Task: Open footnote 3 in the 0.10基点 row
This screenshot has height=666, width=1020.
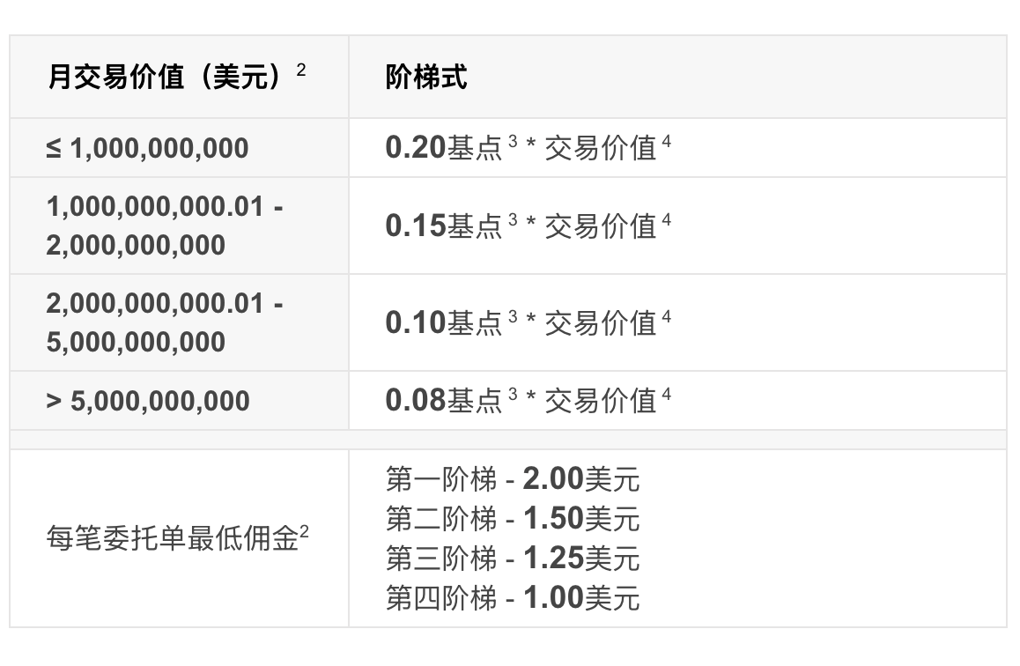Action: coord(513,315)
